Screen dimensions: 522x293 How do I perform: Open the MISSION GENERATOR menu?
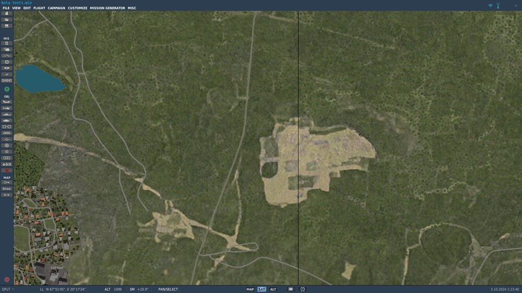[x=108, y=8]
